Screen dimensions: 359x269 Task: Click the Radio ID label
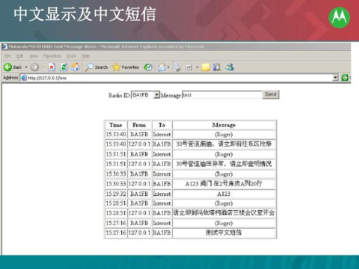coord(119,95)
